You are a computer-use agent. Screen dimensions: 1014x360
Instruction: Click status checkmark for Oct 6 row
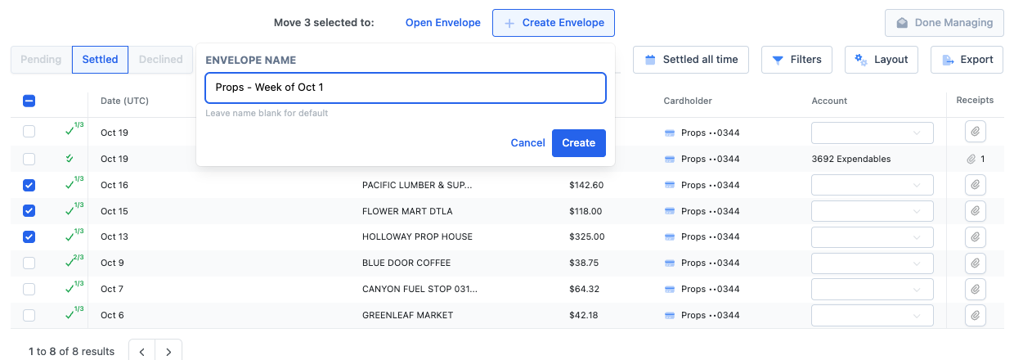(x=74, y=315)
